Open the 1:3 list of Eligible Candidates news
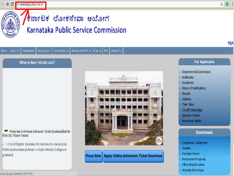234x176 pixels. pos(35,149)
